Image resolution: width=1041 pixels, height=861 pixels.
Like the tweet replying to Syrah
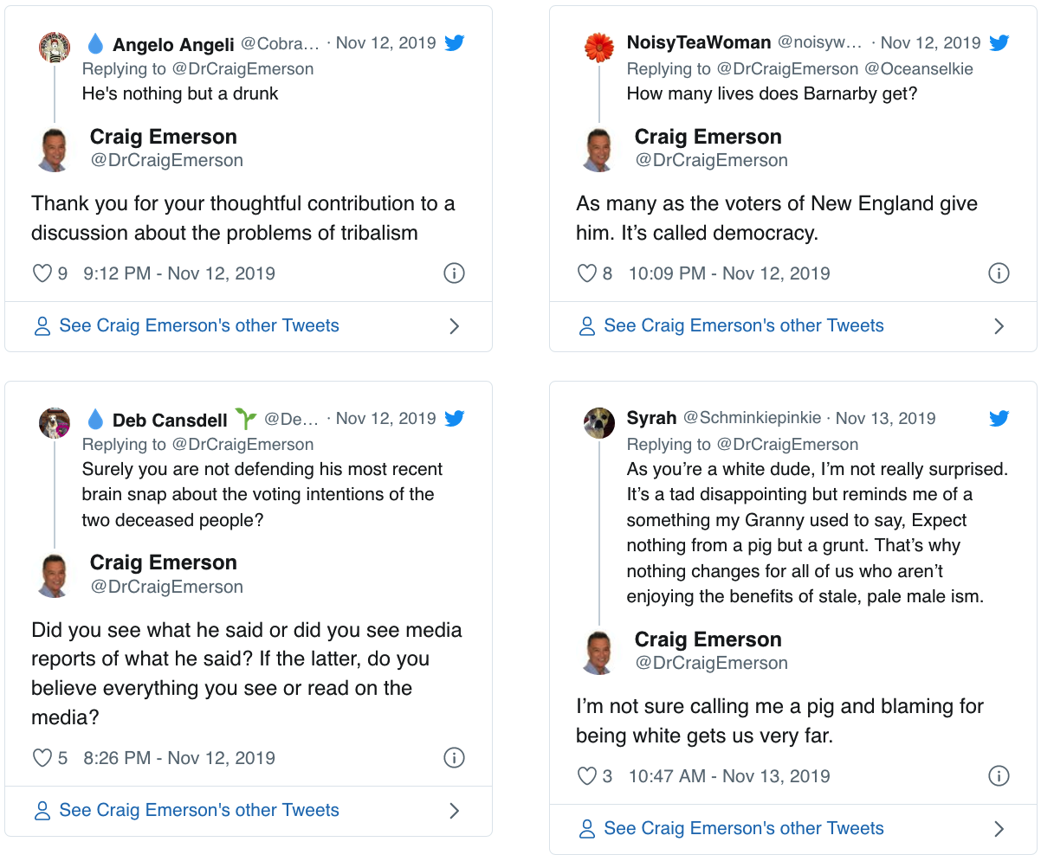[587, 775]
